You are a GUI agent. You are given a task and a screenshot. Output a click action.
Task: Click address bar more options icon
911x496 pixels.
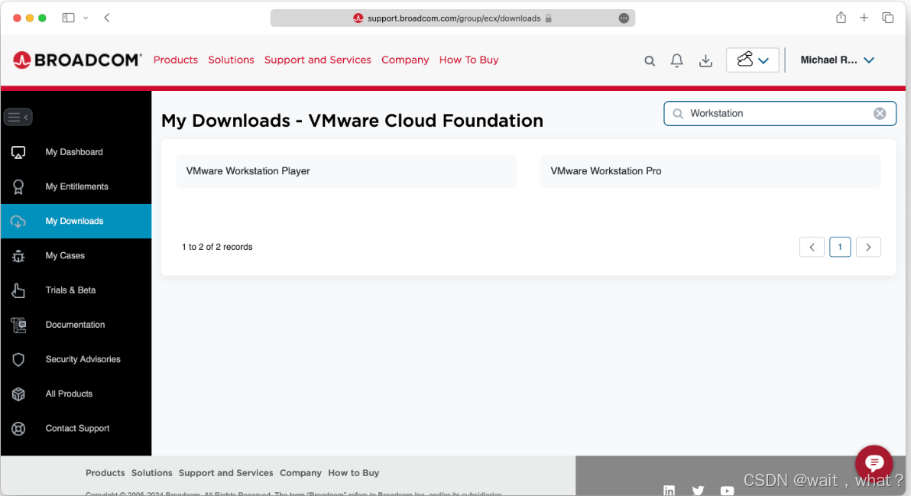(624, 18)
